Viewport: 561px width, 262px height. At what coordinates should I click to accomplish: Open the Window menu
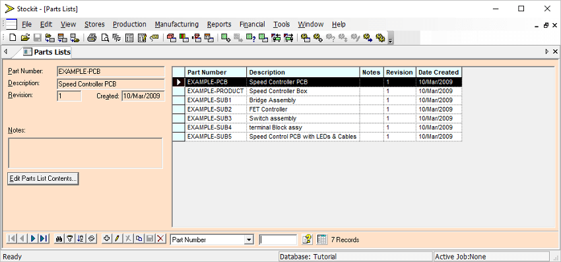click(311, 24)
